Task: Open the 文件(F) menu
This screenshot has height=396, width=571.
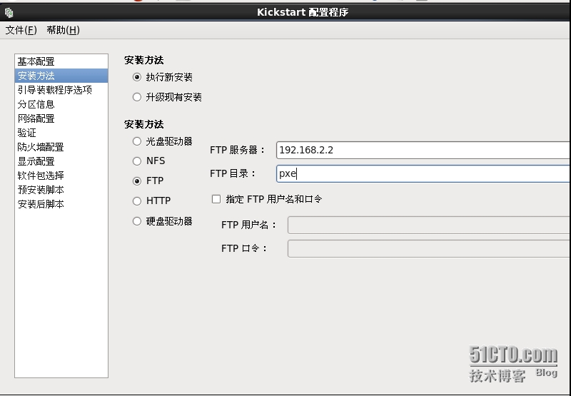Action: [x=21, y=30]
